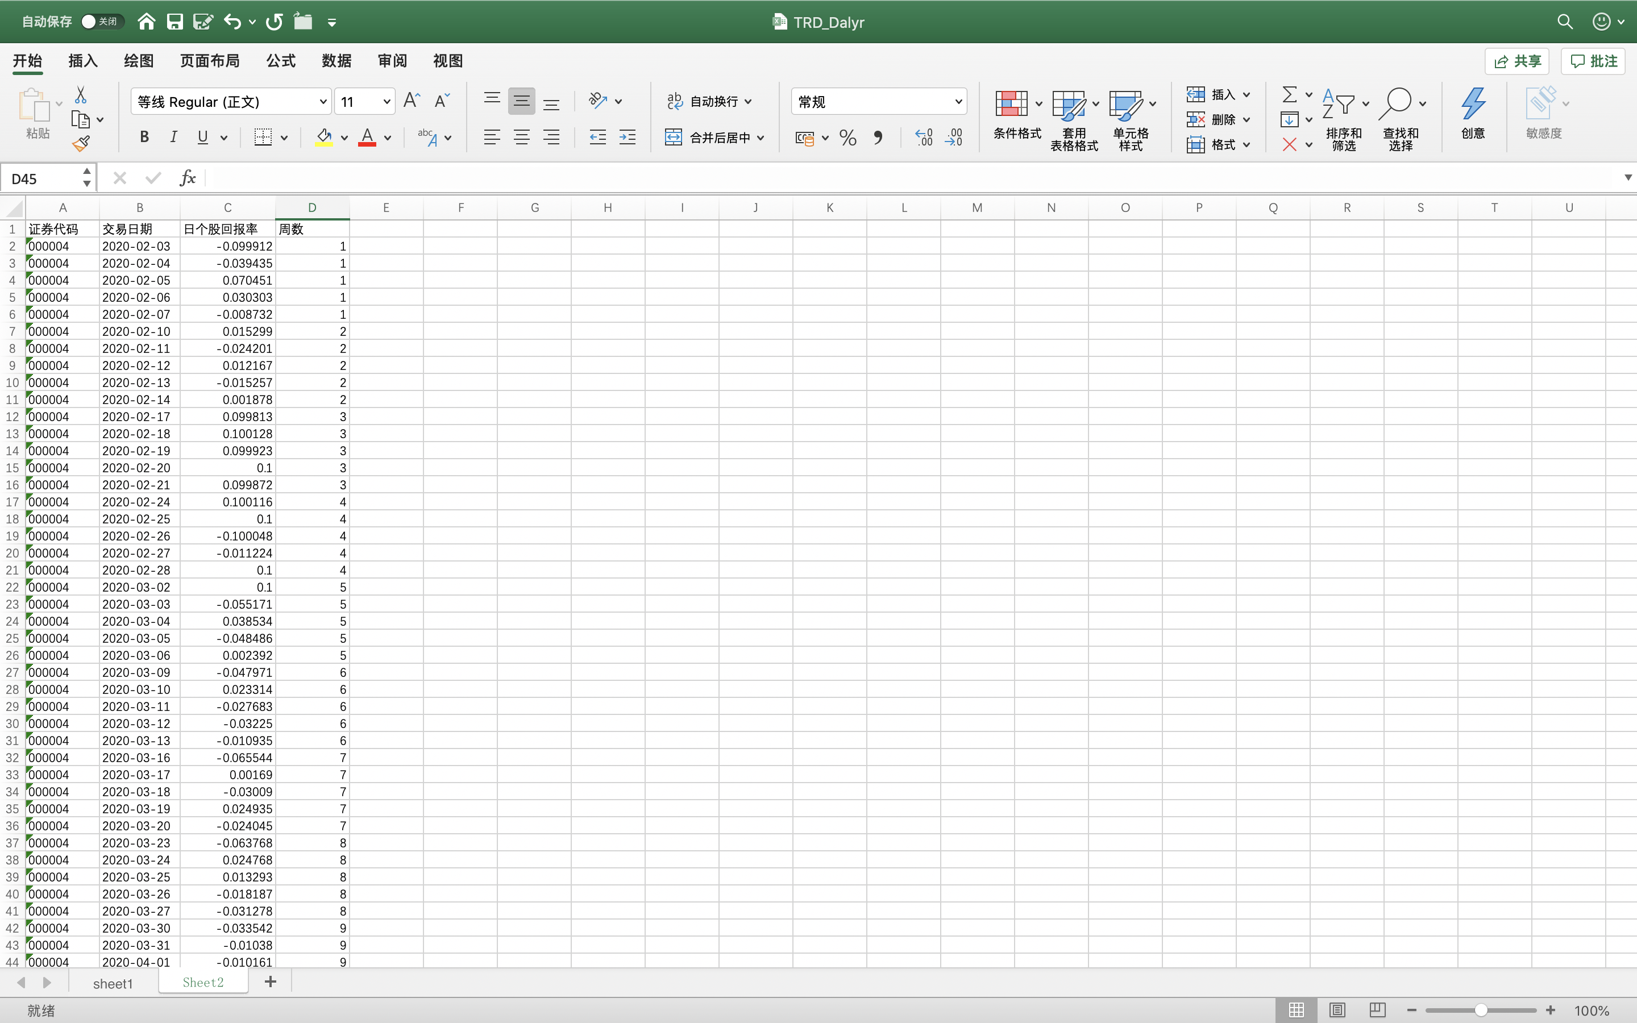Click the Cut scissors icon
The width and height of the screenshot is (1637, 1023).
point(81,94)
